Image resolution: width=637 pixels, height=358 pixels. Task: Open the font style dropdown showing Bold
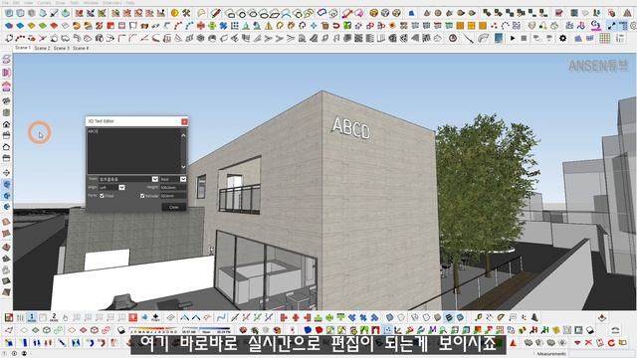pos(183,179)
